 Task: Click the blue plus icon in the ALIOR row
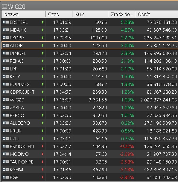pos(4,45)
